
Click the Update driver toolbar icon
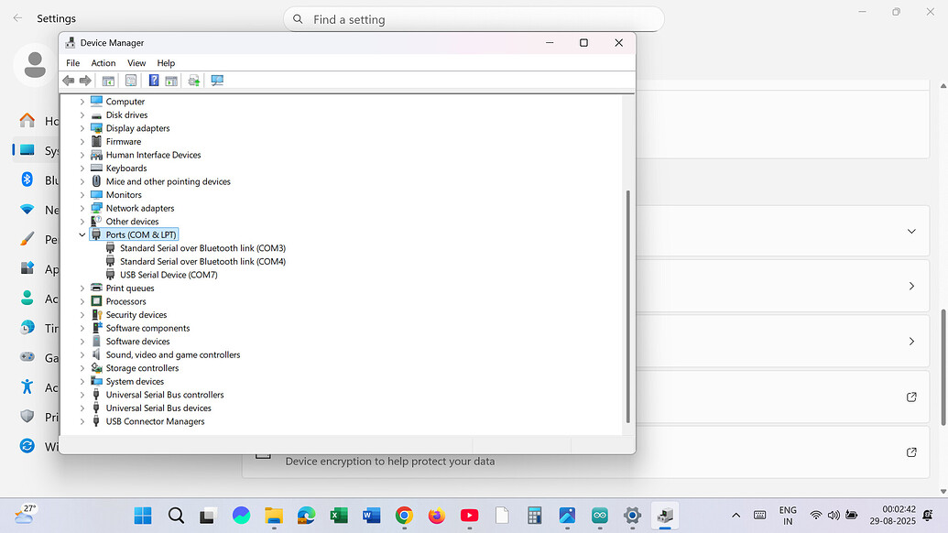coord(171,80)
